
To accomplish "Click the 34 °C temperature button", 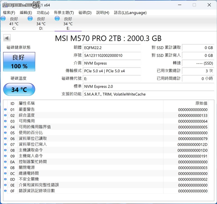I will [19, 89].
